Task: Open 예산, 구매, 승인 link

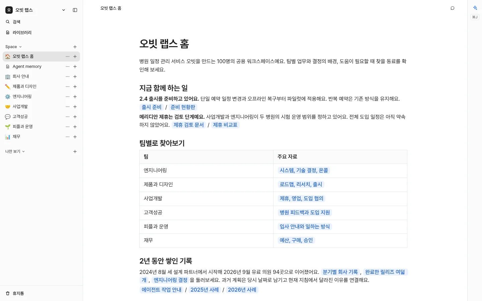Action: (x=296, y=240)
